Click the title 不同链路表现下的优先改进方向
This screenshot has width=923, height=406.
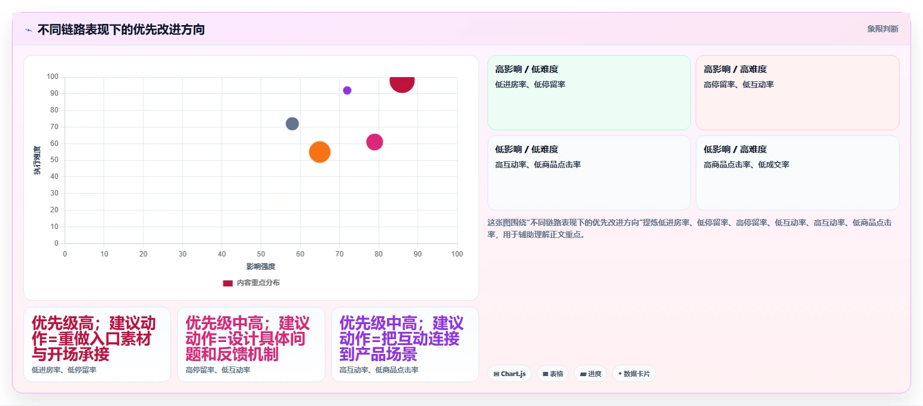coord(121,29)
